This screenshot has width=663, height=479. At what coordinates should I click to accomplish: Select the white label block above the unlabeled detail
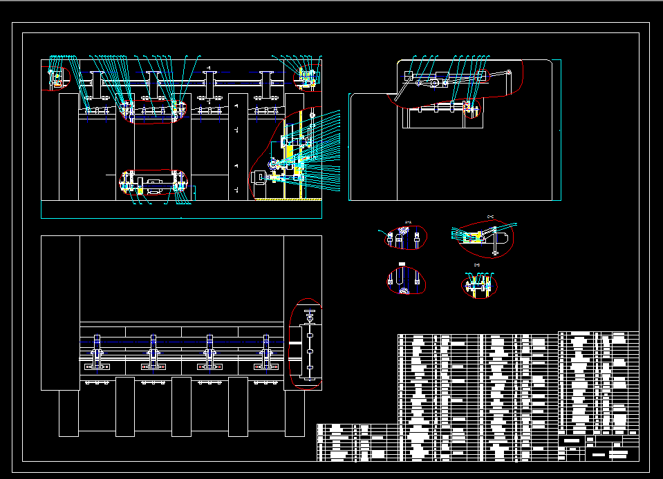[402, 264]
